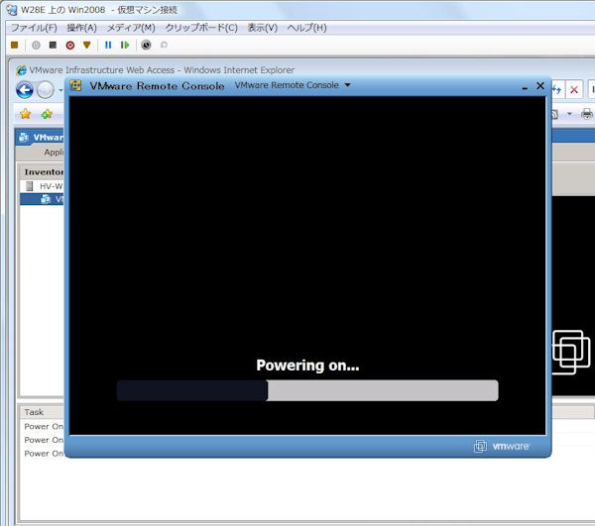The image size is (595, 526).
Task: Click the IE Print icon
Action: [587, 114]
